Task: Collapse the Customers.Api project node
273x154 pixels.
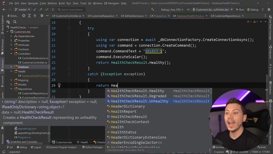Action: coord(8,32)
